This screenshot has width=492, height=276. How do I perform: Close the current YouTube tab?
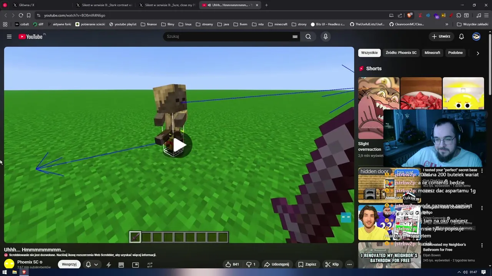click(257, 5)
